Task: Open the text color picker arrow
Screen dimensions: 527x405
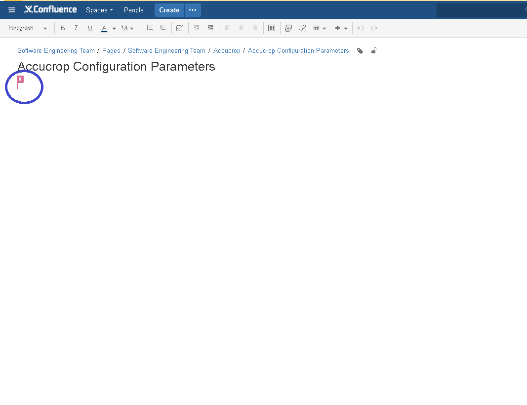Action: [114, 28]
